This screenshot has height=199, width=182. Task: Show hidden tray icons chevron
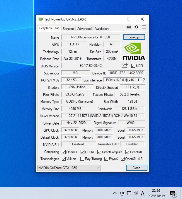[115, 193]
